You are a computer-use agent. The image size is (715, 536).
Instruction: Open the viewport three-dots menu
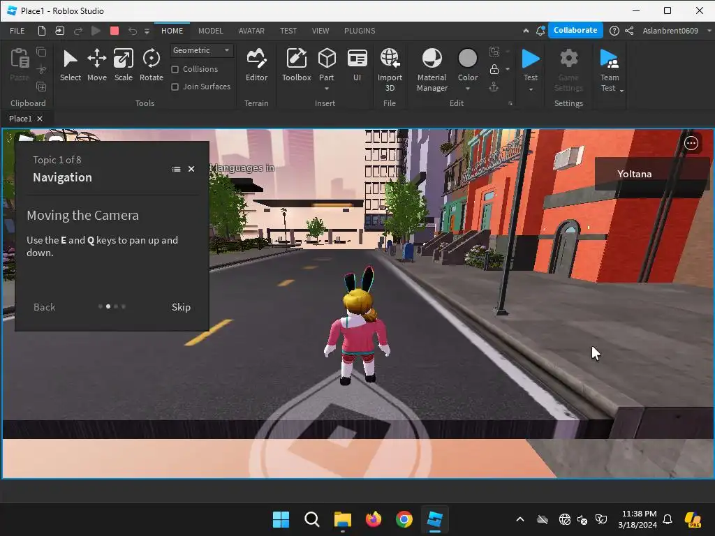coord(691,143)
